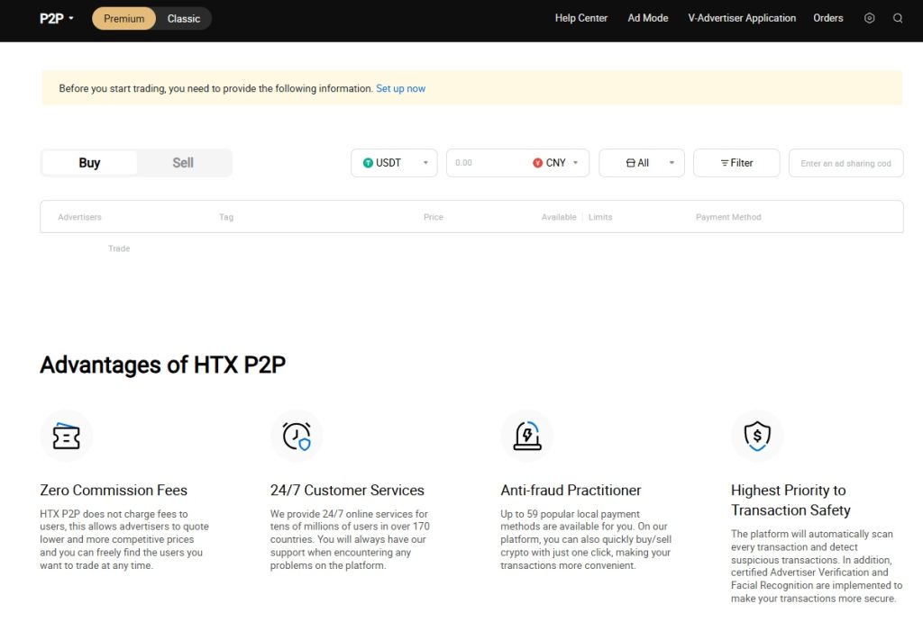Open the search icon in navbar
The height and width of the screenshot is (631, 923).
point(898,17)
